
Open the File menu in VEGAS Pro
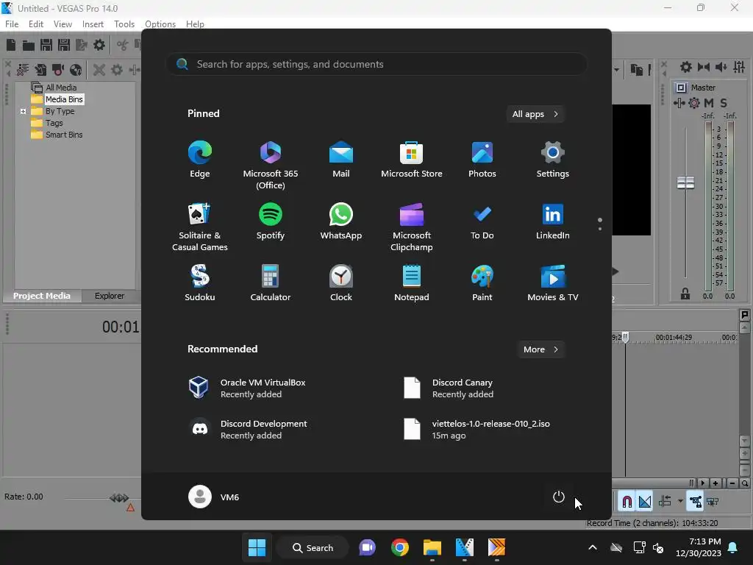12,24
